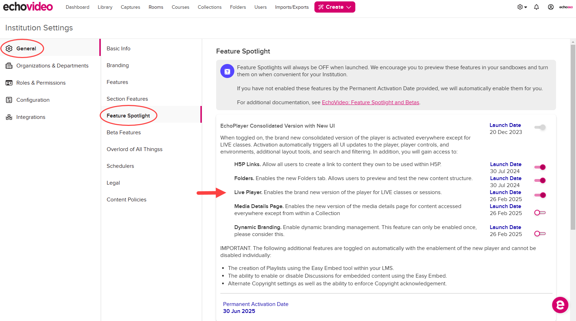
Task: Open the settings gear dropdown
Action: tap(522, 7)
